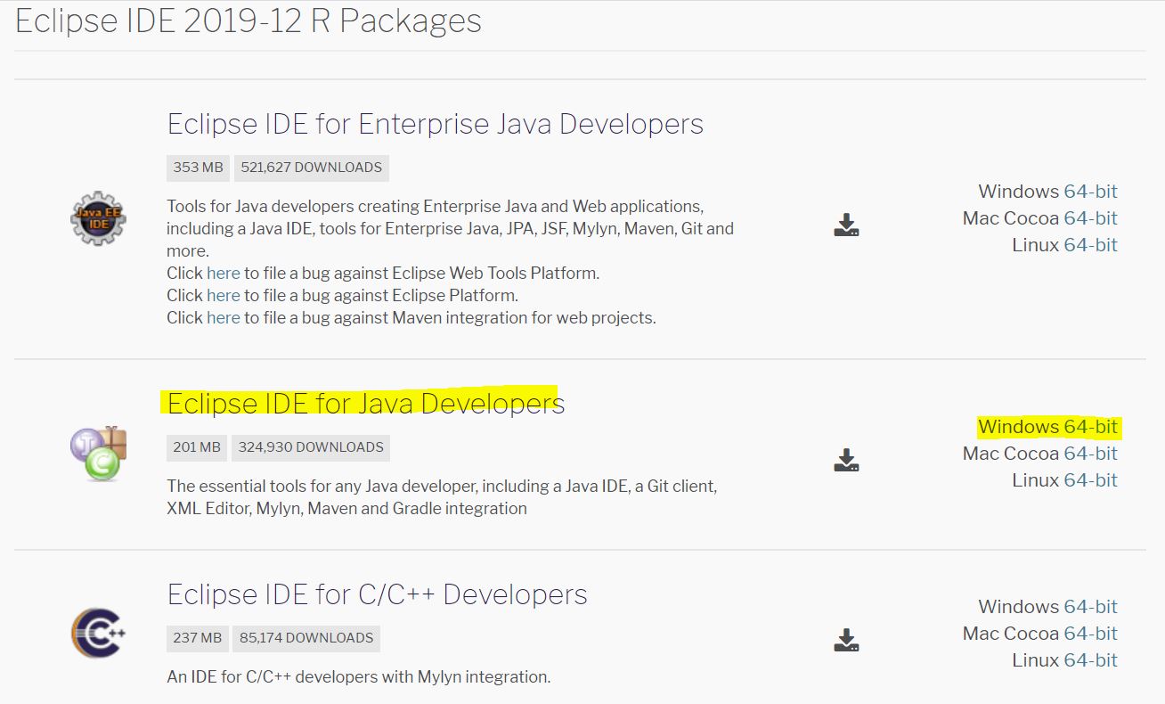Viewport: 1165px width, 704px height.
Task: Click the Enterprise Java tools description paragraph
Action: click(450, 228)
